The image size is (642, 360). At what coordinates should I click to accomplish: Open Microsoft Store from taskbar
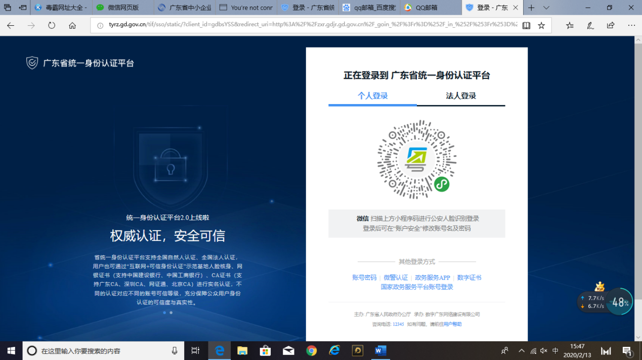coord(265,350)
